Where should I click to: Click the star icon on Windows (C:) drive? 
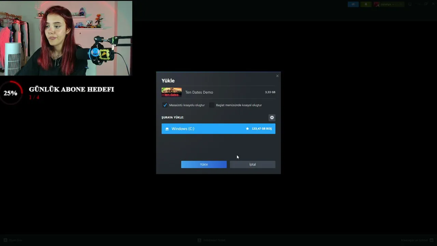click(248, 129)
